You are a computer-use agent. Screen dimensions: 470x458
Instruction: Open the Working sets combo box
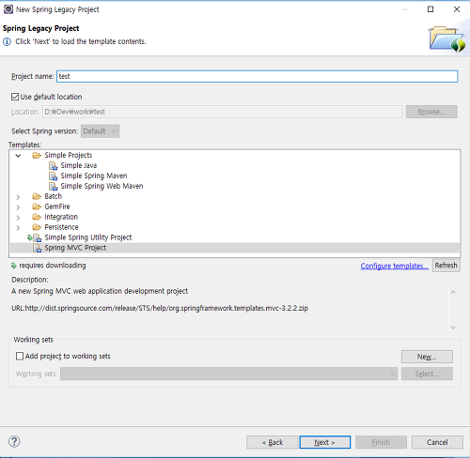(228, 374)
